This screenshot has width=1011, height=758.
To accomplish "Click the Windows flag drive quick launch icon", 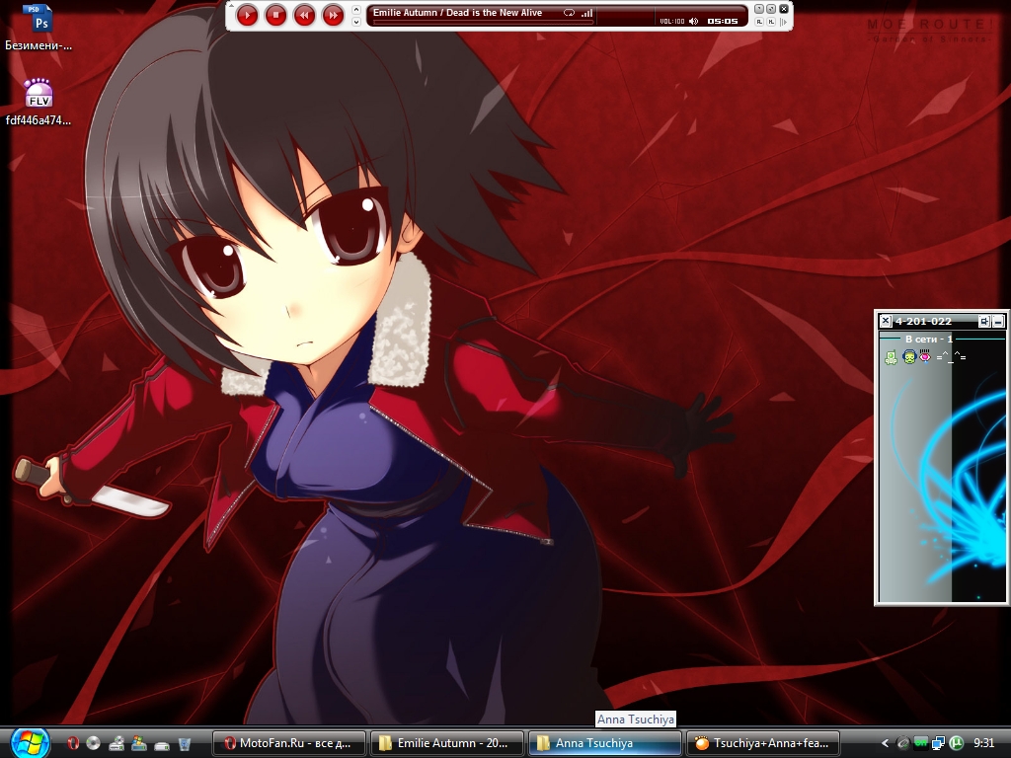I will (138, 743).
